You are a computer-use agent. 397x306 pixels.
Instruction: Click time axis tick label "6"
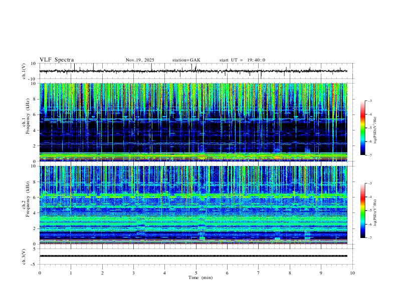(227, 273)
